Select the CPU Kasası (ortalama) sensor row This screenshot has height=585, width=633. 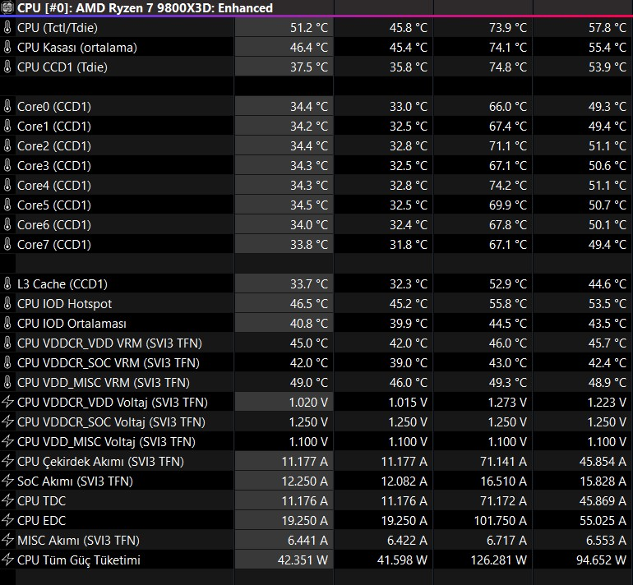[316, 47]
